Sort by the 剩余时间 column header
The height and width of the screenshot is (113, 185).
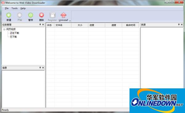[130, 25]
